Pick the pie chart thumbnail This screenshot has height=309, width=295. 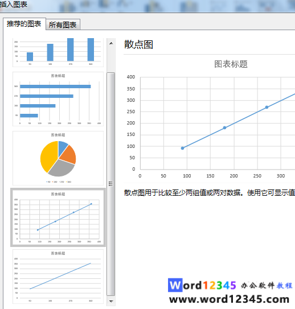pyautogui.click(x=58, y=158)
